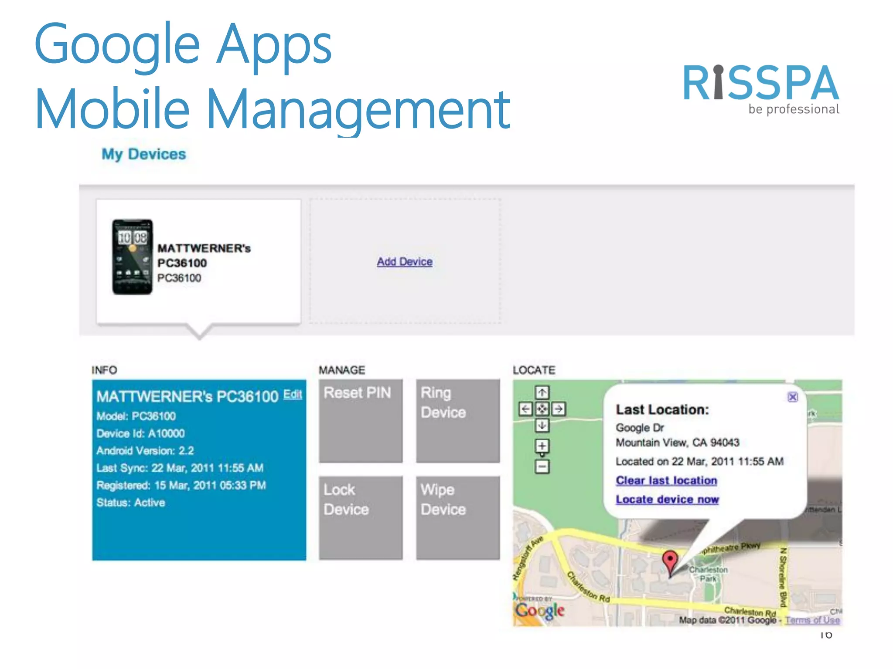The height and width of the screenshot is (669, 893).
Task: Pan the map up with the arrow control
Action: pyautogui.click(x=542, y=392)
